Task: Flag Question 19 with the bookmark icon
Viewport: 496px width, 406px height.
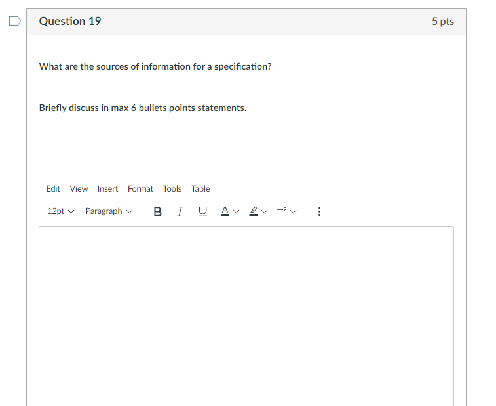Action: (x=15, y=21)
